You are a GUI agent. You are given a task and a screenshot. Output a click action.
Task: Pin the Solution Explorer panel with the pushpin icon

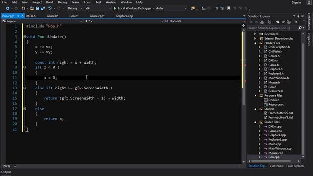tap(298, 16)
